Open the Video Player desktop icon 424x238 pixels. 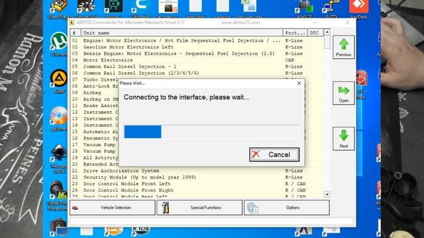tap(59, 9)
